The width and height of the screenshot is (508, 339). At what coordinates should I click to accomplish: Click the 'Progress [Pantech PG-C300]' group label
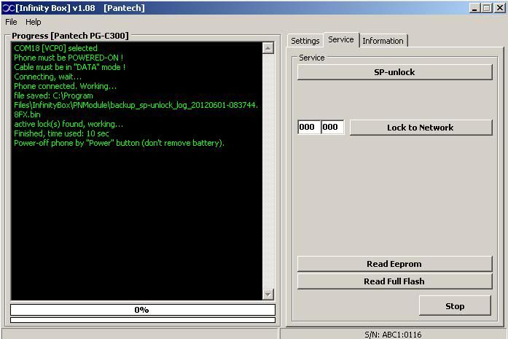click(x=70, y=36)
